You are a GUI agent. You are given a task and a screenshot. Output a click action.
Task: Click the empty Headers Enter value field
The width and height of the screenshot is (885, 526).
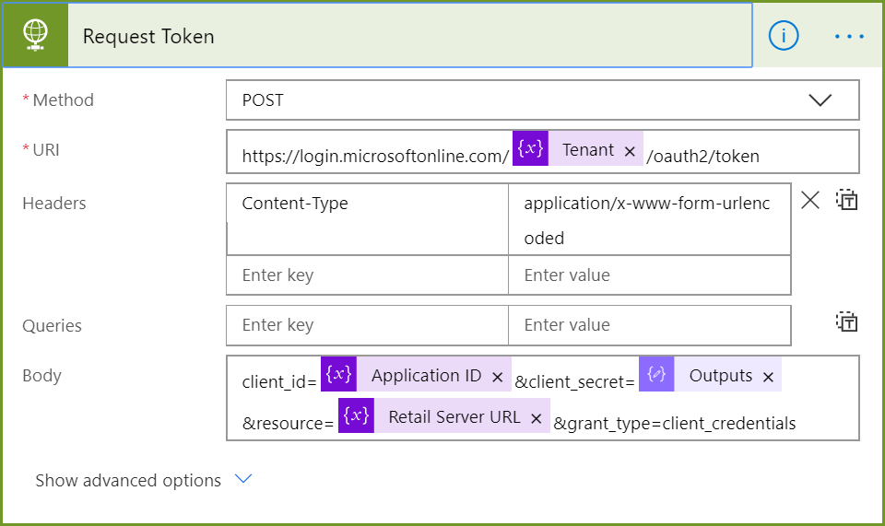649,275
